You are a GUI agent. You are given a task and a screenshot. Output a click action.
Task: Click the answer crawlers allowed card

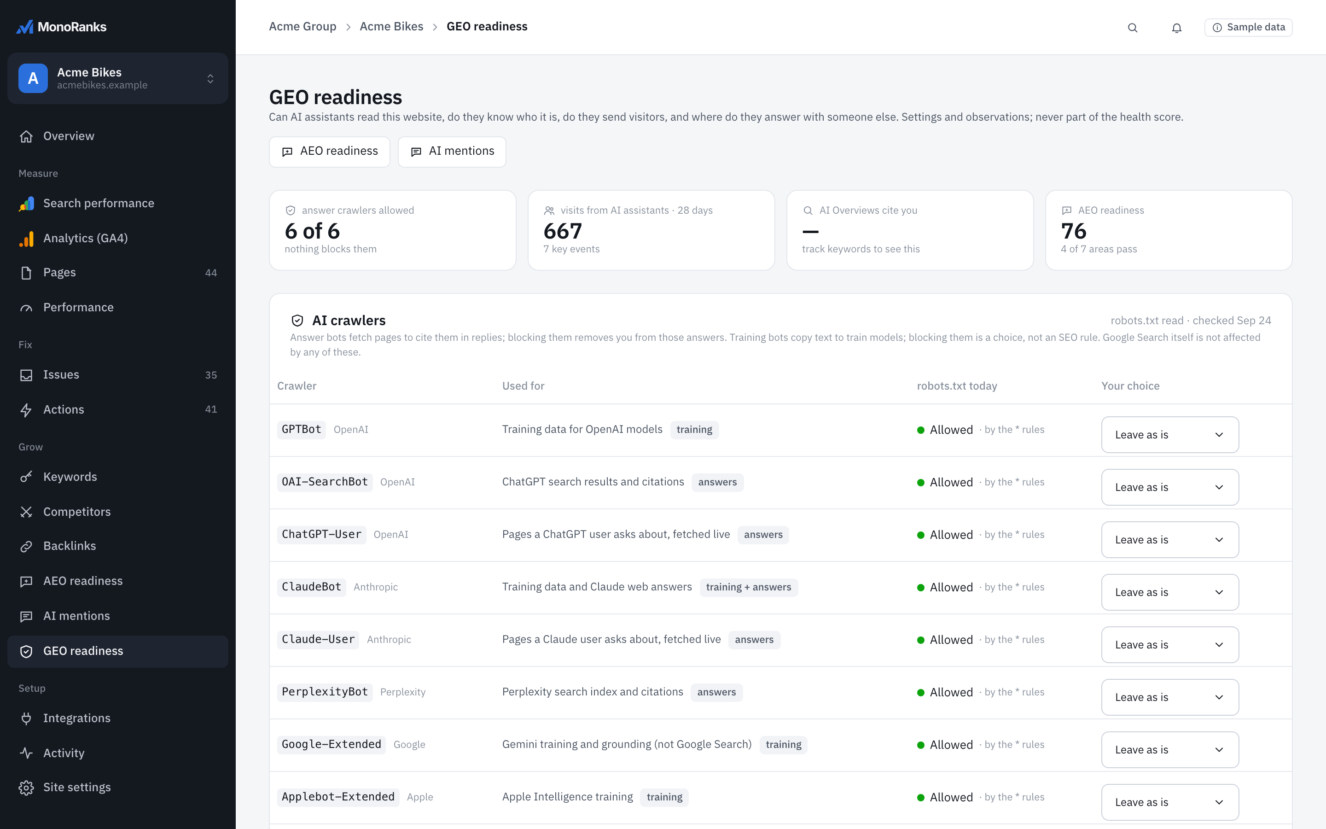click(x=392, y=230)
